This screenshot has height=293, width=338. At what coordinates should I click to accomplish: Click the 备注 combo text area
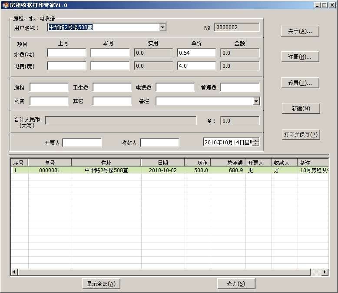pos(204,101)
